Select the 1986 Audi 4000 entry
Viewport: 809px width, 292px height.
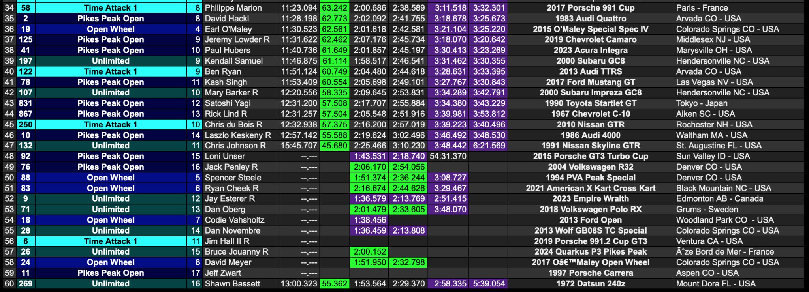coord(591,135)
